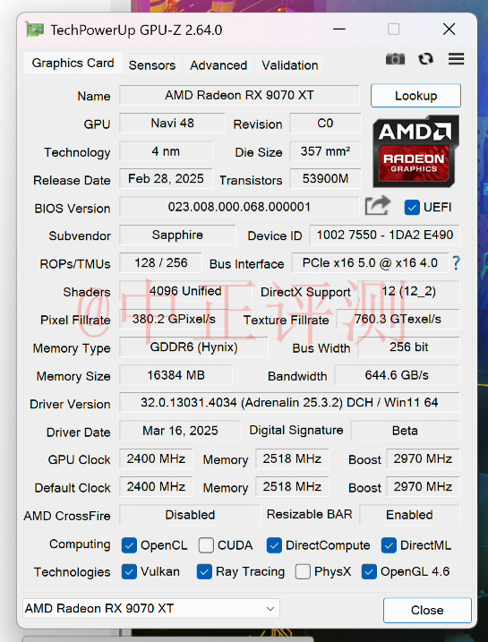
Task: Click the screenshot camera icon
Action: 395,59
